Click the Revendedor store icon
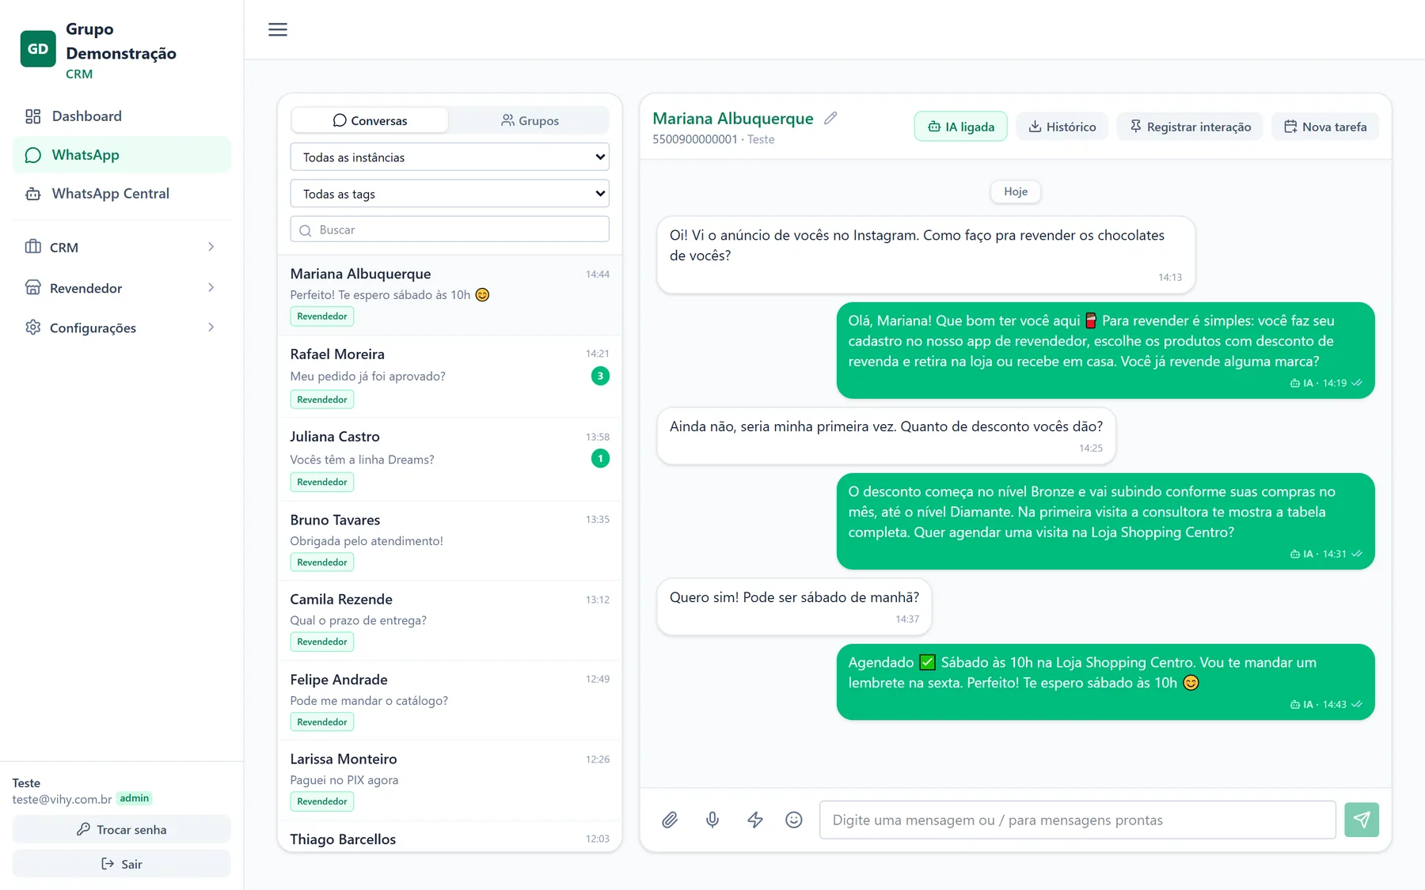Image resolution: width=1425 pixels, height=890 pixels. (x=33, y=288)
